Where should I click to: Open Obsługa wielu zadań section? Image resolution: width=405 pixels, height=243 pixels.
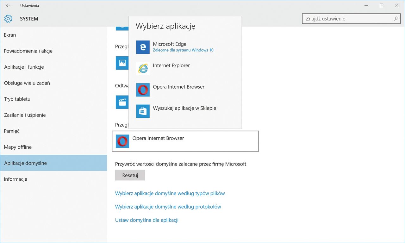pyautogui.click(x=53, y=83)
